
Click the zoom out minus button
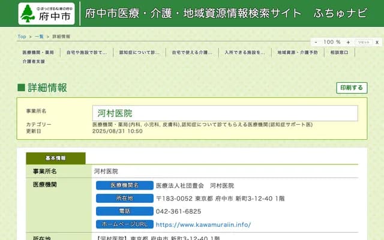point(316,42)
